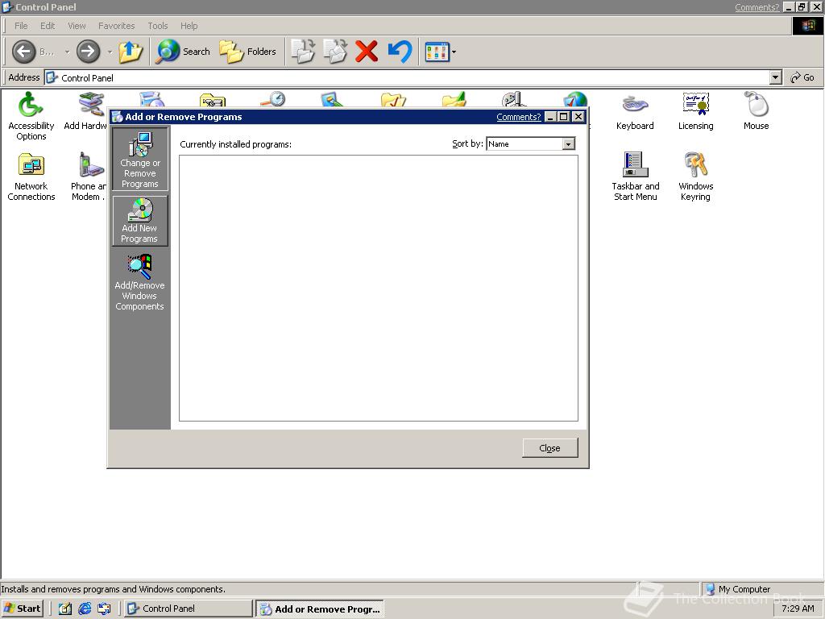Select Change or Remove Programs sidebar button
825x619 pixels.
(140, 159)
